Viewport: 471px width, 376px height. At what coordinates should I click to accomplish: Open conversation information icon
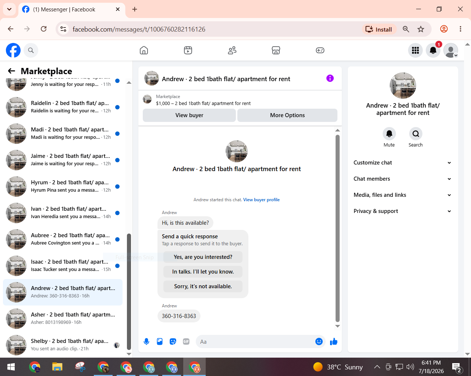tap(330, 78)
